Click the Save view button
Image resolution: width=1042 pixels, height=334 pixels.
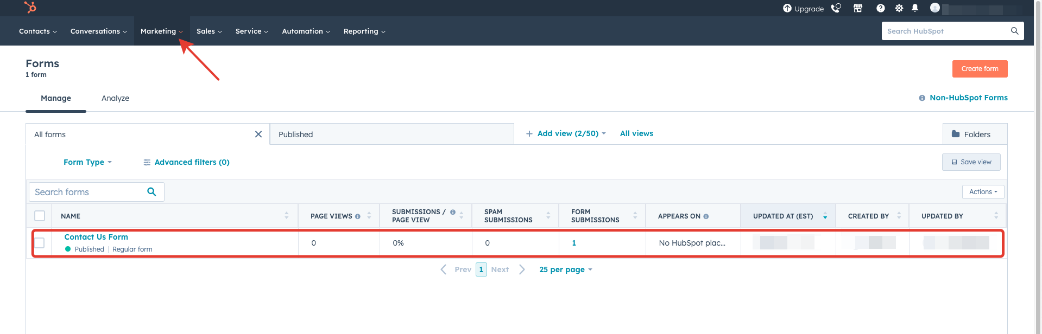click(x=971, y=162)
